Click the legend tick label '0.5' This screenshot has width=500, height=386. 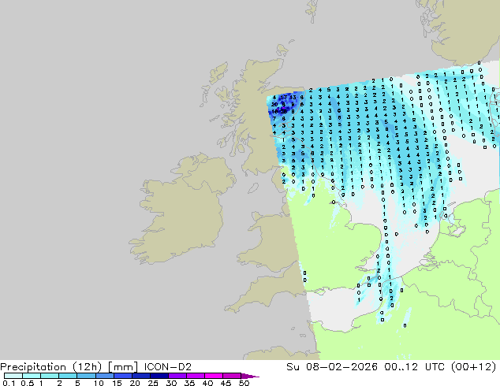point(27,383)
